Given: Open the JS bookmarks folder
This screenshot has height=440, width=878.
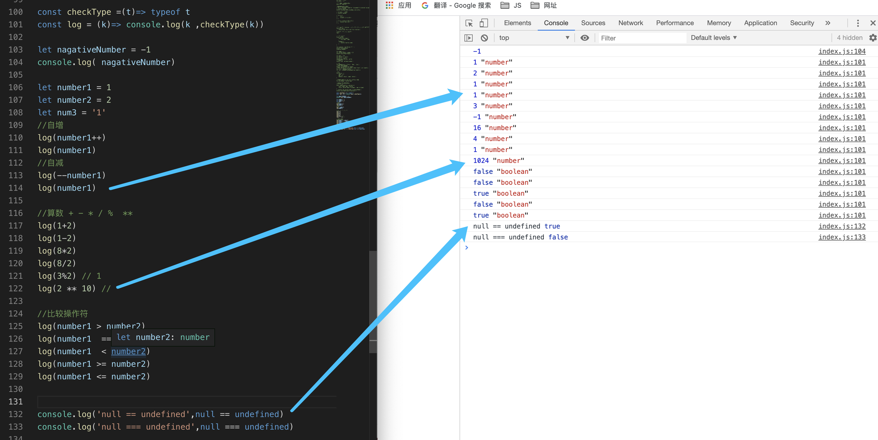Looking at the screenshot, I should (511, 5).
